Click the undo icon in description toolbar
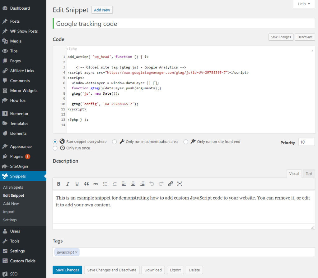The image size is (318, 278). [x=152, y=184]
